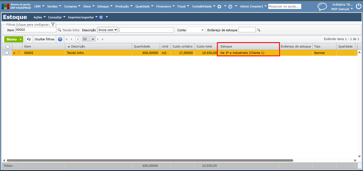
Task: Click the 17,55000 unit cost cell
Action: tap(182, 53)
